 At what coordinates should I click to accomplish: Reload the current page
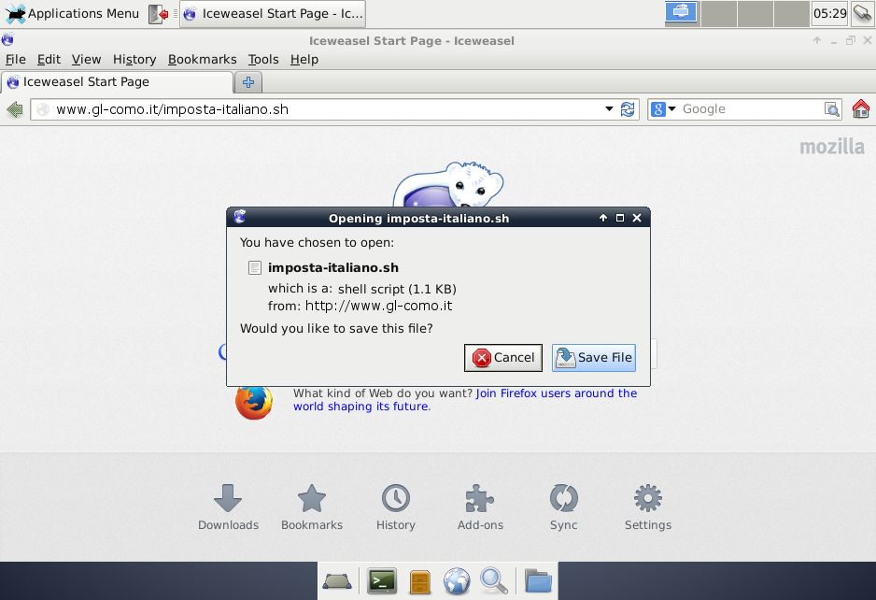point(628,109)
